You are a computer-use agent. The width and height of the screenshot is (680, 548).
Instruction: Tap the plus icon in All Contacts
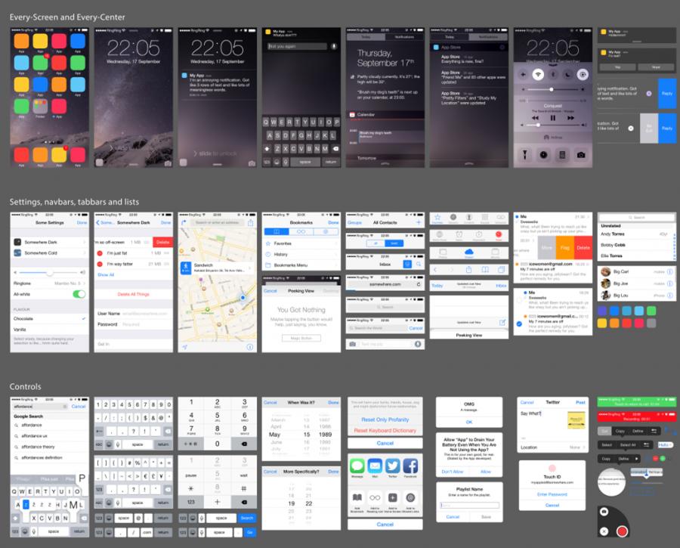[419, 223]
